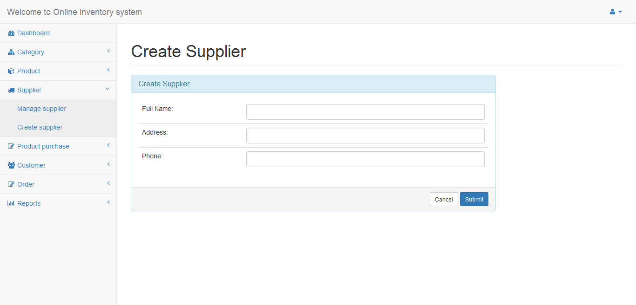Select Create supplier in the sidebar
This screenshot has width=636, height=305.
pyautogui.click(x=40, y=127)
